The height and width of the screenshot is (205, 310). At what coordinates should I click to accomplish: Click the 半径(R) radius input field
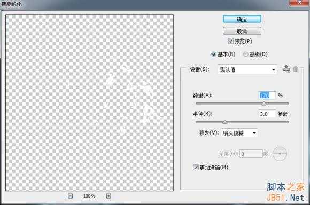point(267,114)
